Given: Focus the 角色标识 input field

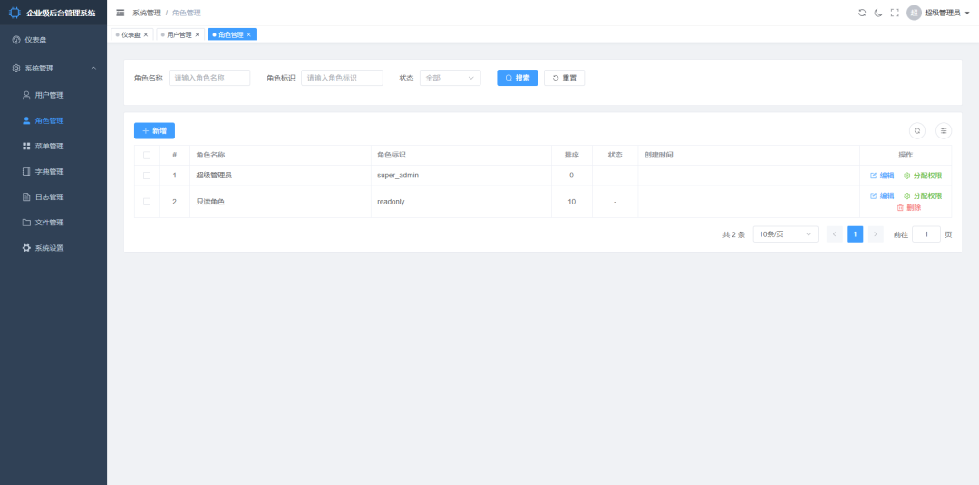Looking at the screenshot, I should (342, 78).
